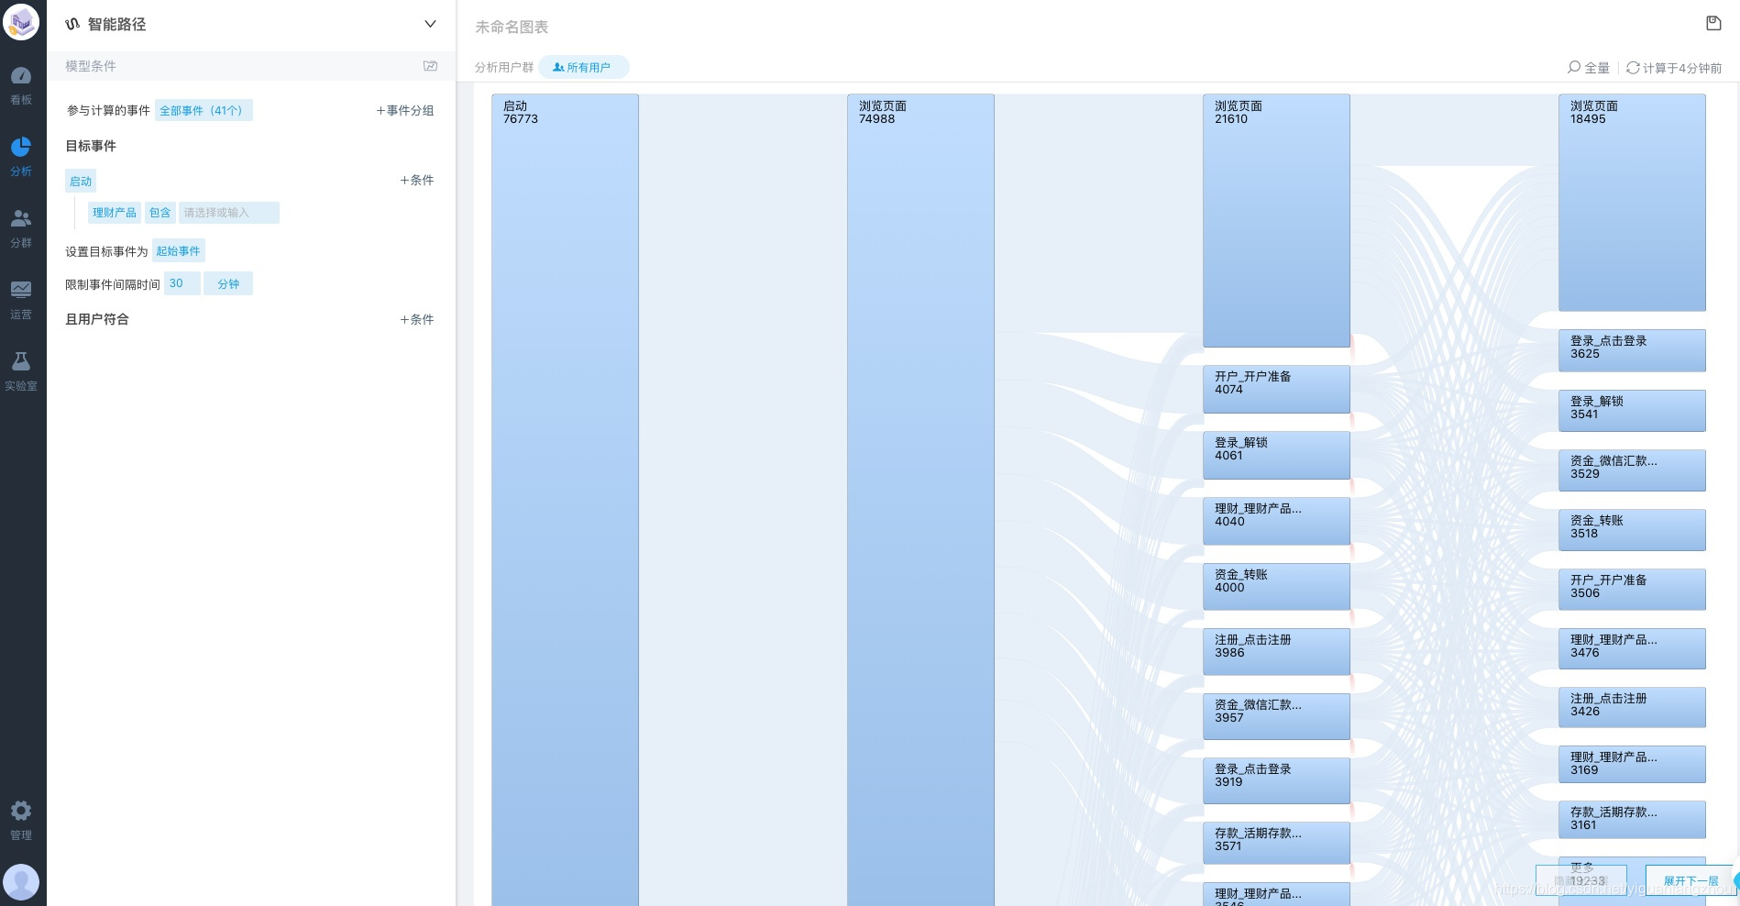Refresh calculation via 计算于4分钟前 icon
This screenshot has height=906, width=1740.
pyautogui.click(x=1633, y=68)
